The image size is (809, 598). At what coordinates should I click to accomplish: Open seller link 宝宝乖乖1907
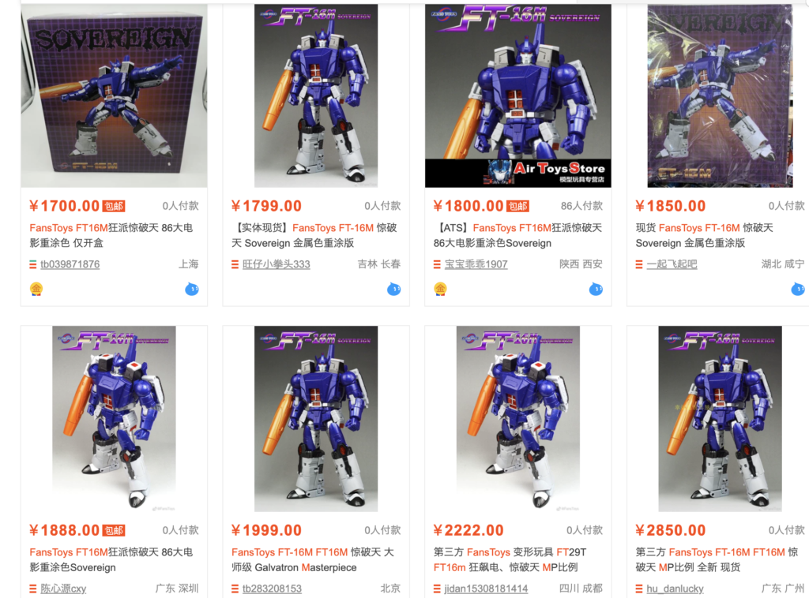476,264
